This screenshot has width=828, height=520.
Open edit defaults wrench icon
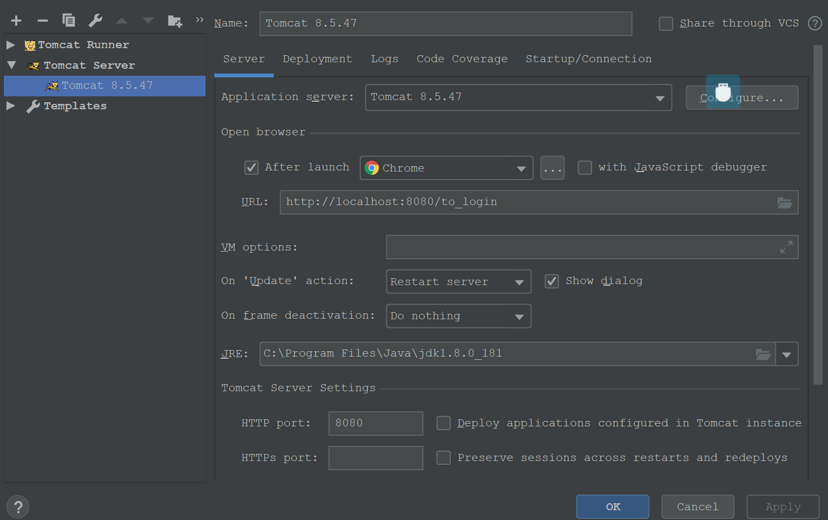[95, 21]
